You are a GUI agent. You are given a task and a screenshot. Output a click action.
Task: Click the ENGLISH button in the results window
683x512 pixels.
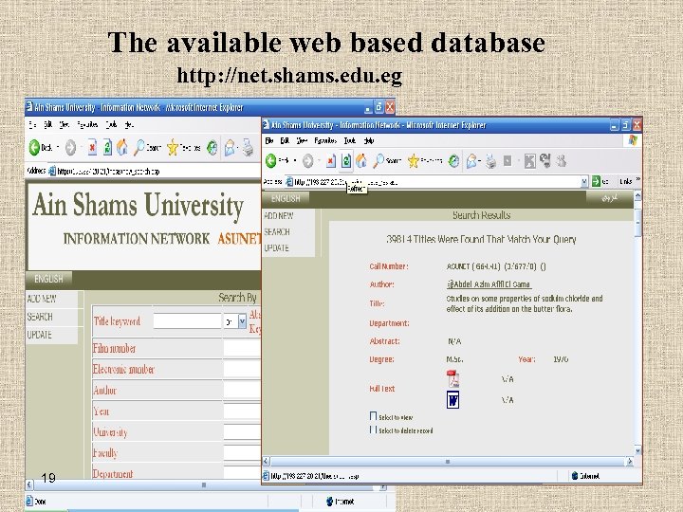(x=286, y=198)
